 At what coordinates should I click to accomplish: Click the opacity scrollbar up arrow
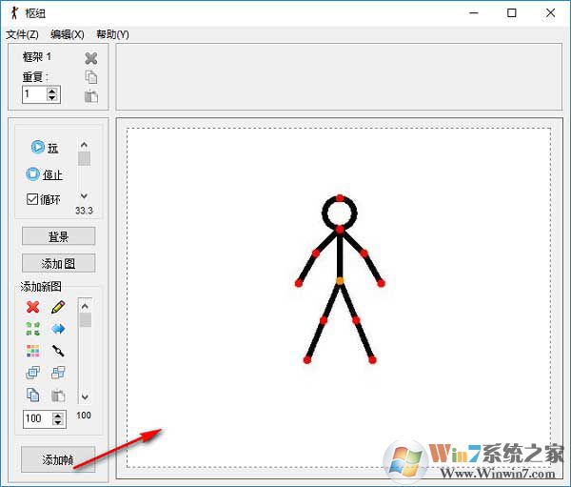tap(85, 306)
